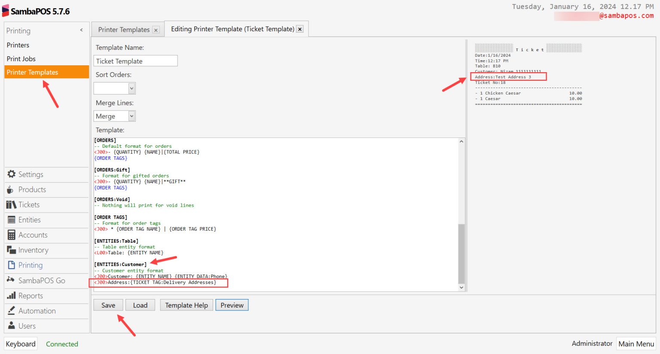660x354 pixels.
Task: Preview the printer template
Action: (x=232, y=305)
